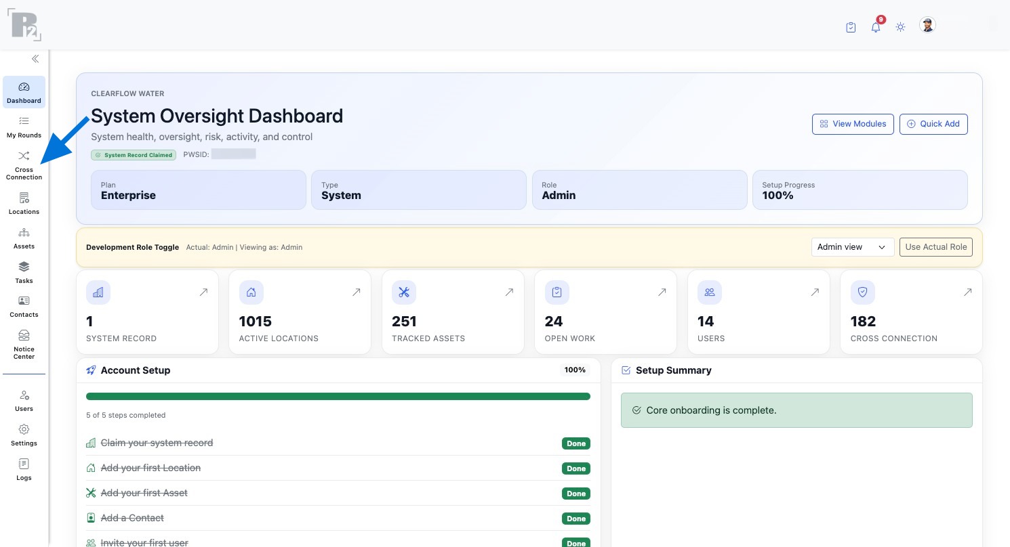Click the R2 logo in the header

(25, 25)
